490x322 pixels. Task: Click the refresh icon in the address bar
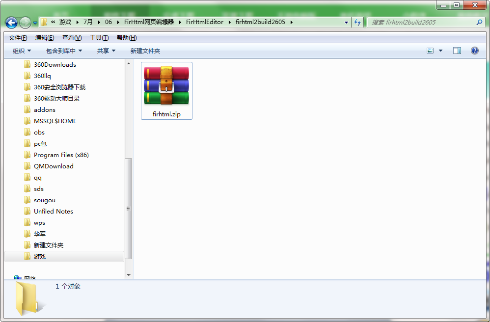[357, 22]
